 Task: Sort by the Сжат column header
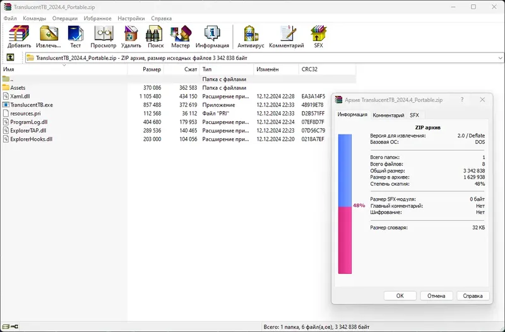(x=181, y=69)
